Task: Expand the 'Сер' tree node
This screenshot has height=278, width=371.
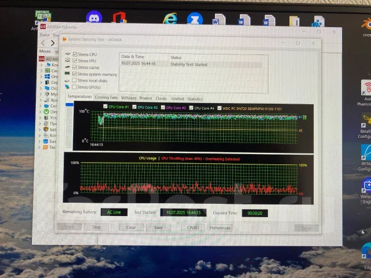Action: [x=41, y=82]
